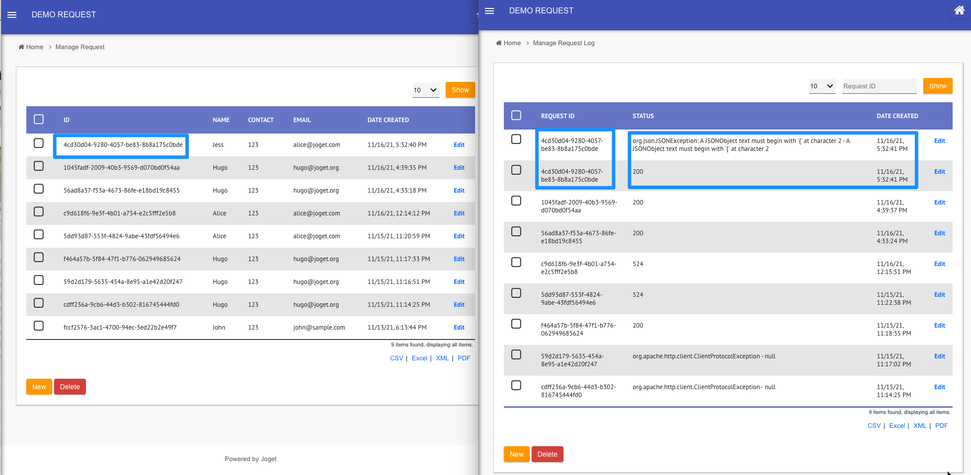
Task: Click Home breadcrumb icon above Manage Request Log
Action: [499, 43]
